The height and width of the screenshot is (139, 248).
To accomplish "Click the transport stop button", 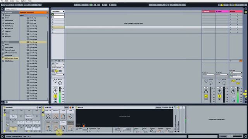I will tap(94, 5).
